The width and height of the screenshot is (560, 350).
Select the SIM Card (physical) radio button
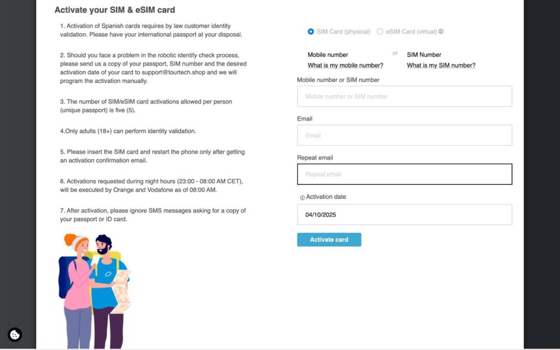[x=311, y=32]
